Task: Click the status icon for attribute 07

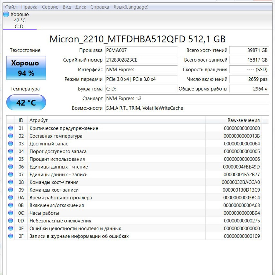Action: point(11,174)
